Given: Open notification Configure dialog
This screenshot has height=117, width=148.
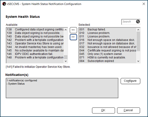Looking at the screenshot, I should point(130,81).
